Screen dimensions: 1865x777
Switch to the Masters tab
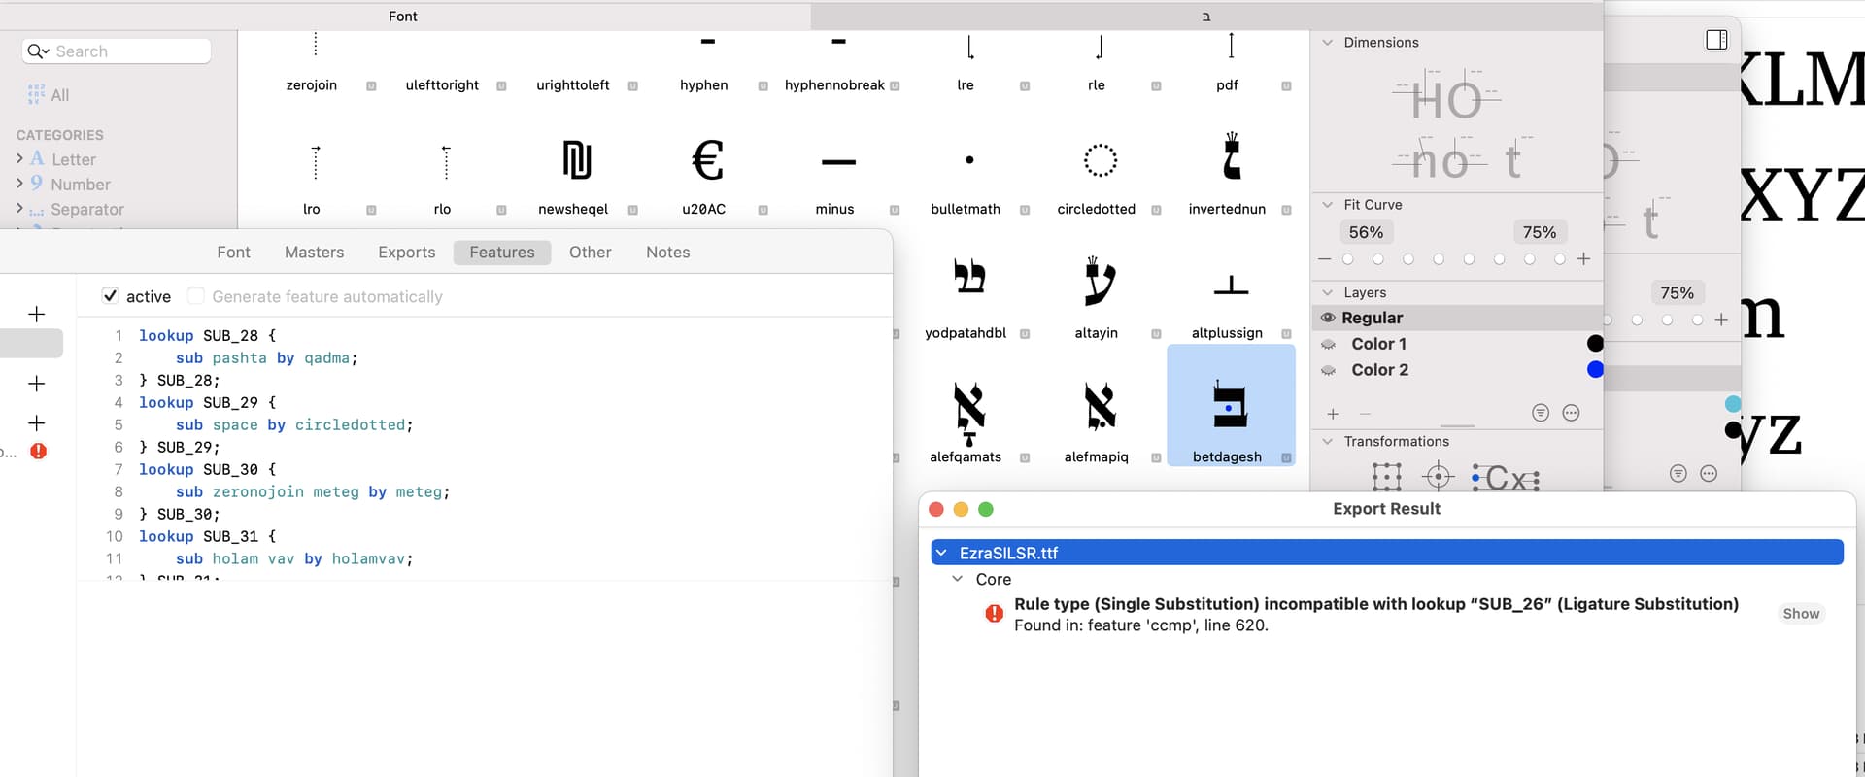pos(314,253)
